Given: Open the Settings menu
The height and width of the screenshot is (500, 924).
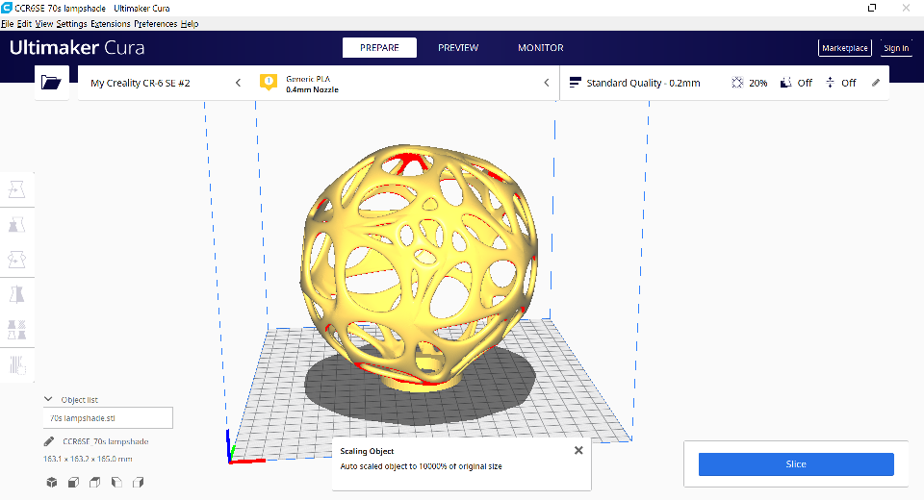Looking at the screenshot, I should pos(71,23).
